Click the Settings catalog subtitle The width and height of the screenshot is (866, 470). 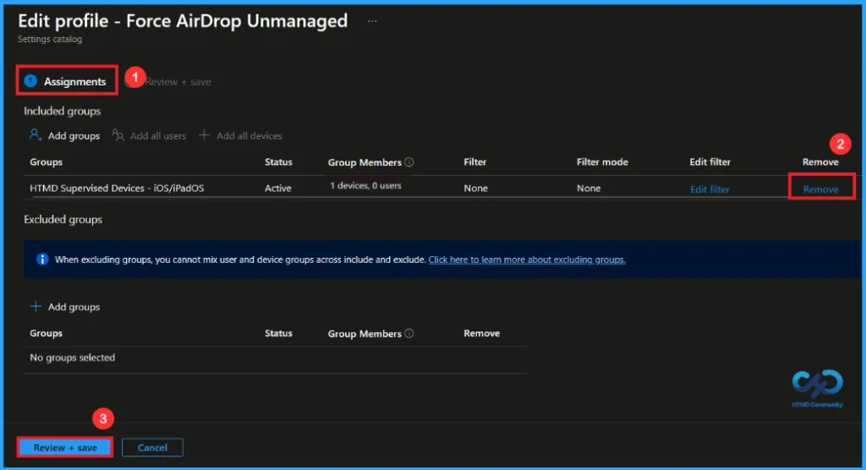(x=50, y=39)
